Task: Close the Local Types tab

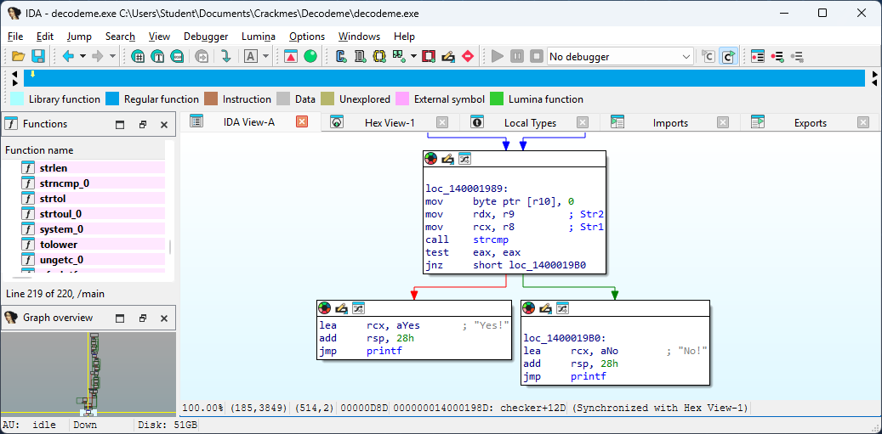Action: [583, 122]
